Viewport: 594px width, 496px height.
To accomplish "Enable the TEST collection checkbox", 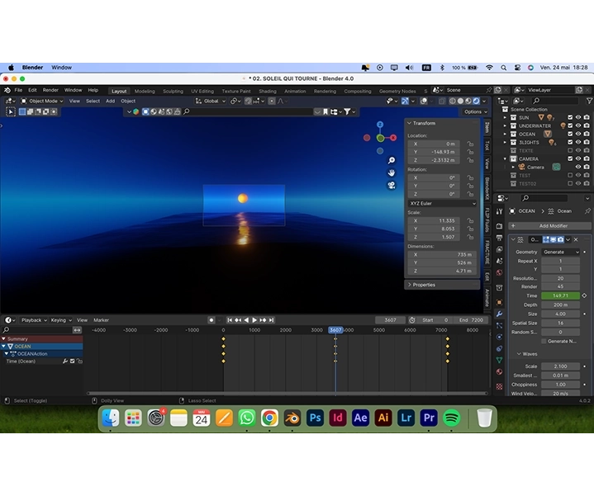I will [570, 176].
